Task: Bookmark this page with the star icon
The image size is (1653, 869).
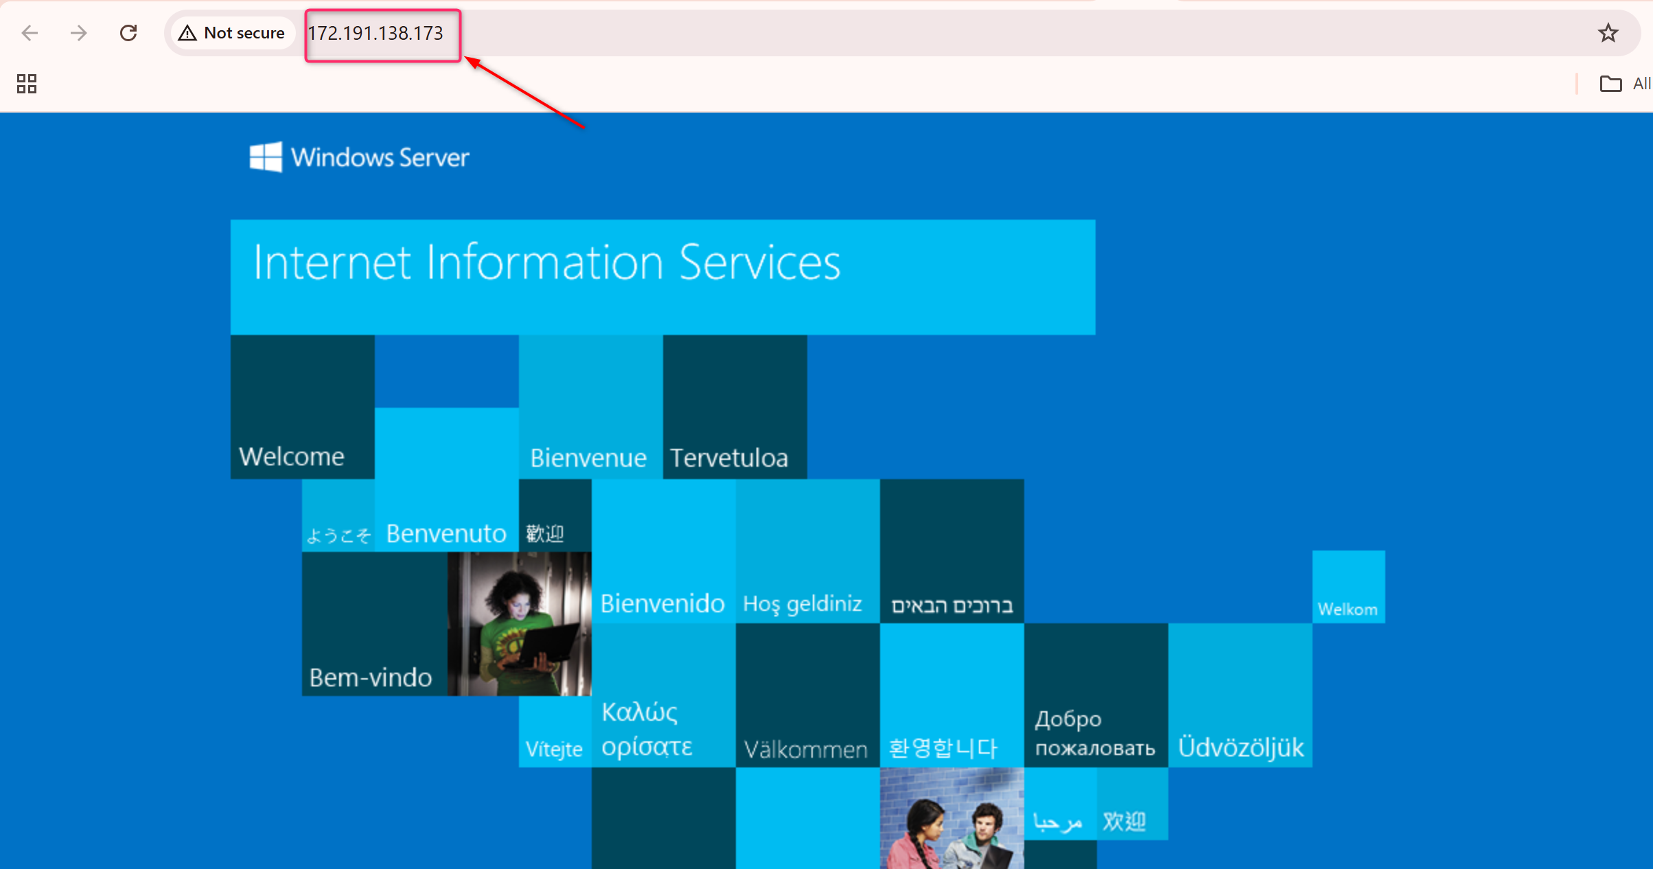Action: [x=1608, y=33]
